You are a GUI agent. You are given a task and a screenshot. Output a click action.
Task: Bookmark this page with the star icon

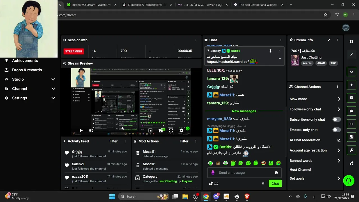click(325, 15)
